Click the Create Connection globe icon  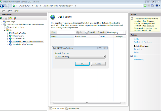(x=1, y=18)
